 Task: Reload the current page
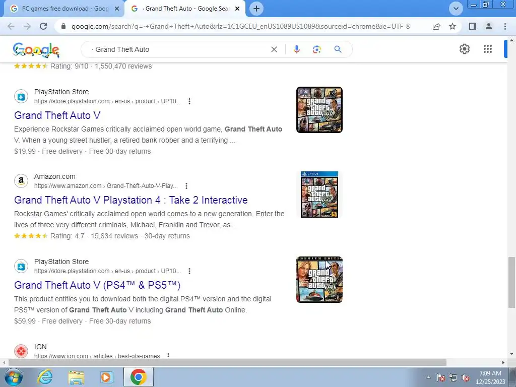coord(43,26)
